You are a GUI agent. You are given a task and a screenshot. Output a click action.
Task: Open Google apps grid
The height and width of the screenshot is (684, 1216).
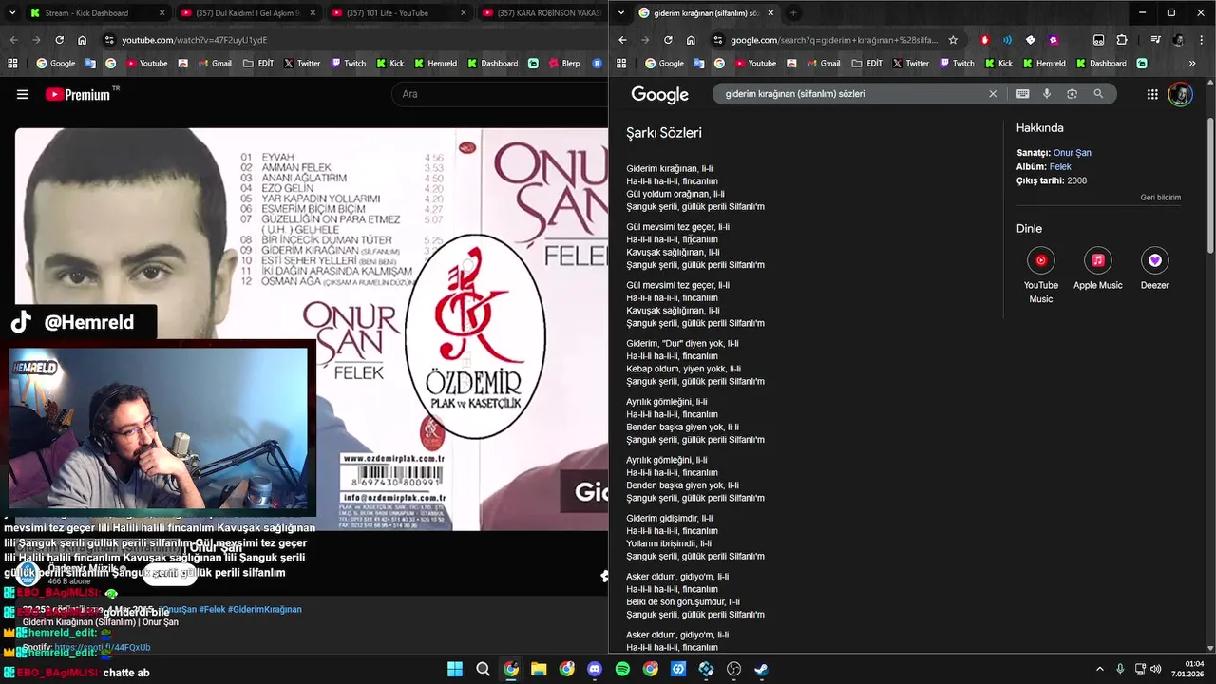(x=1152, y=94)
